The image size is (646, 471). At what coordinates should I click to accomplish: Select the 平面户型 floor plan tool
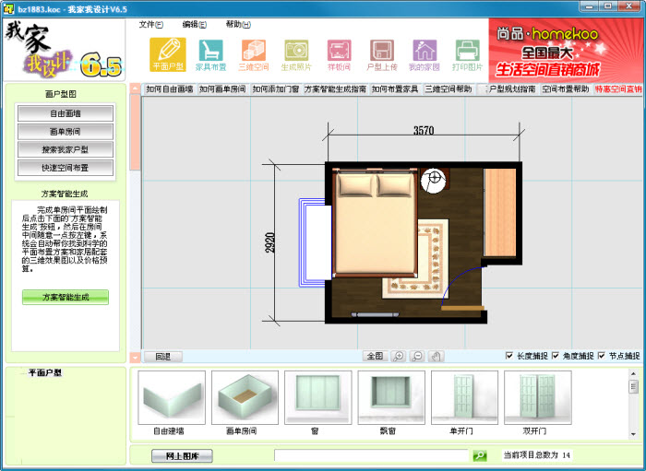pyautogui.click(x=167, y=54)
